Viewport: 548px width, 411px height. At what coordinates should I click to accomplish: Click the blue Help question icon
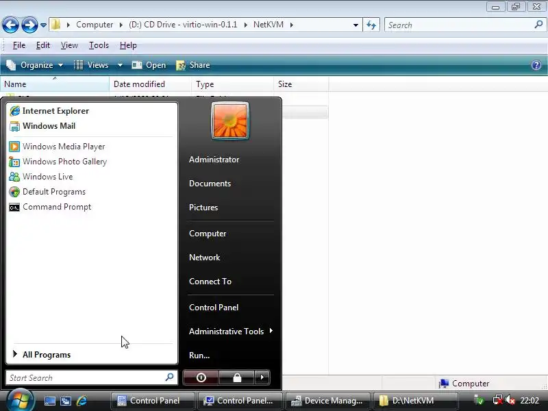(x=536, y=65)
